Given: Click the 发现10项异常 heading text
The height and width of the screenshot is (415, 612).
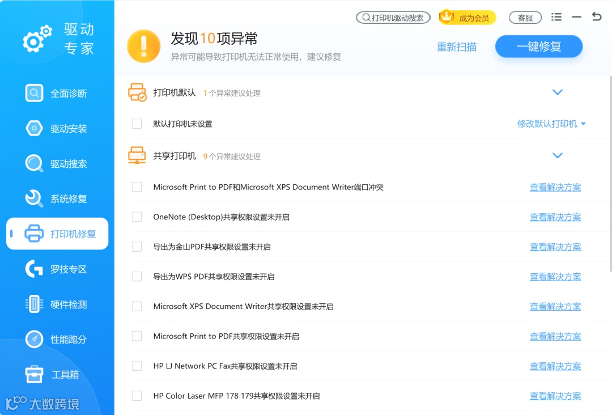Looking at the screenshot, I should 214,38.
